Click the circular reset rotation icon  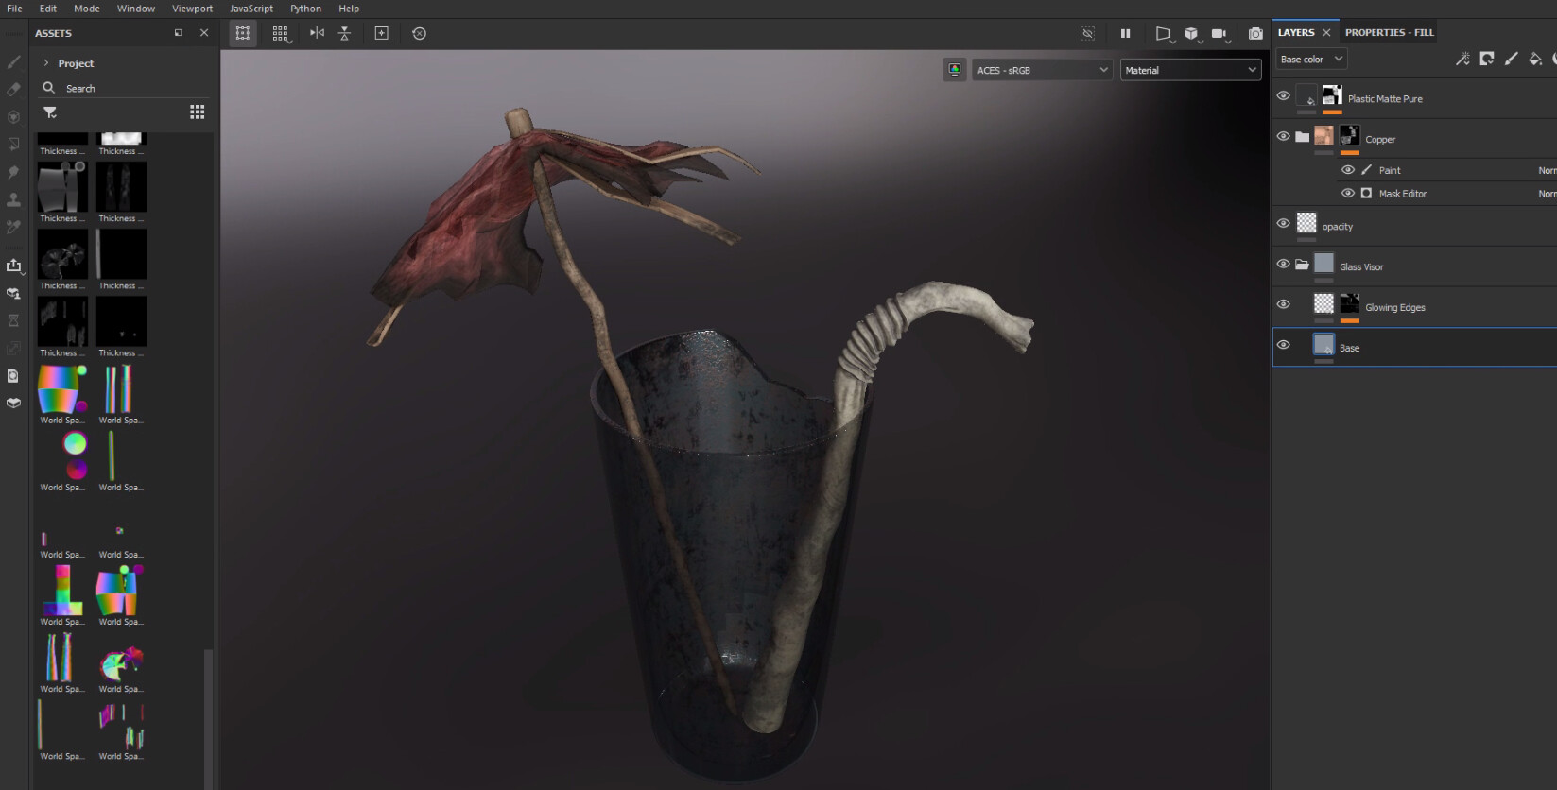[420, 33]
